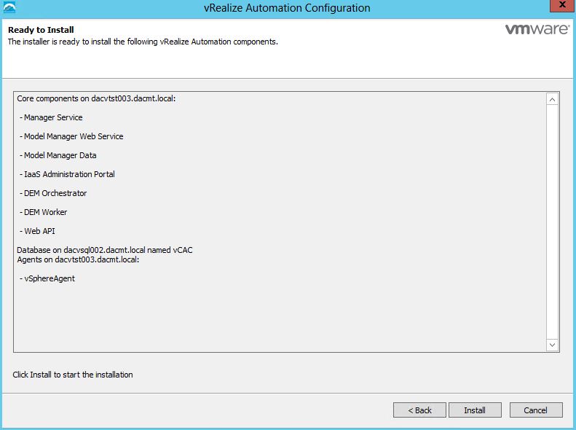
Task: Click 'Click Install to start the installation' text
Action: click(73, 375)
